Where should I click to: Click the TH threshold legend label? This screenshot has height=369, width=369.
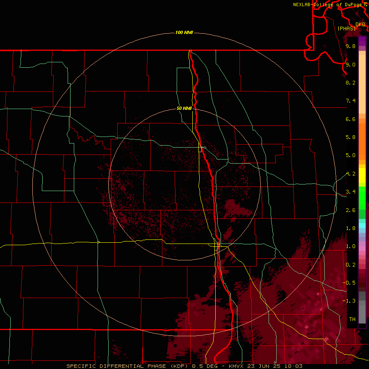click(x=352, y=319)
